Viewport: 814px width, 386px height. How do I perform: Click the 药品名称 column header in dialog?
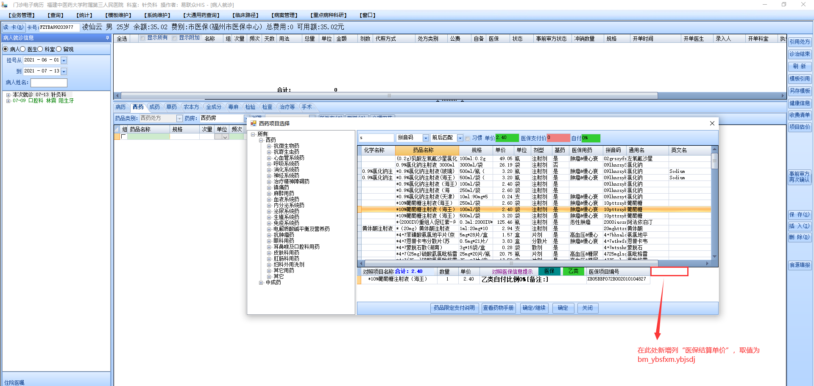[427, 150]
